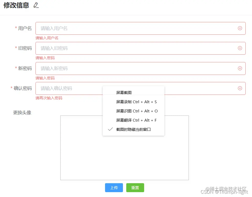Click the blue 上传 upload button
This screenshot has height=197, width=252.
point(114,188)
